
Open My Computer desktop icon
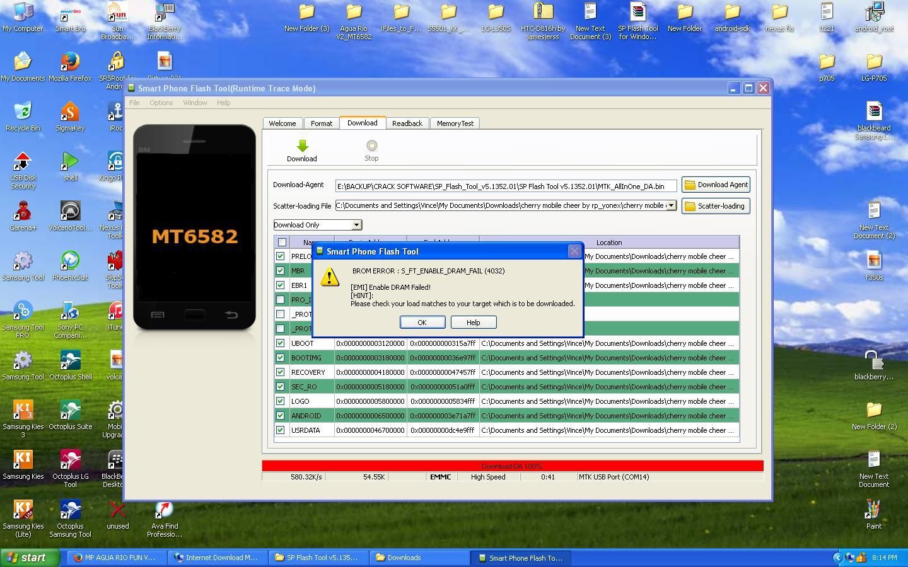pyautogui.click(x=23, y=17)
